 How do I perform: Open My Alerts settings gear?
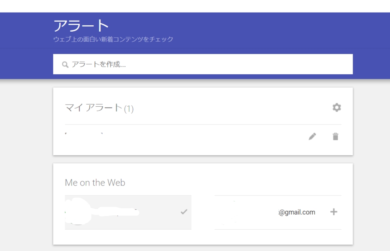coord(337,107)
